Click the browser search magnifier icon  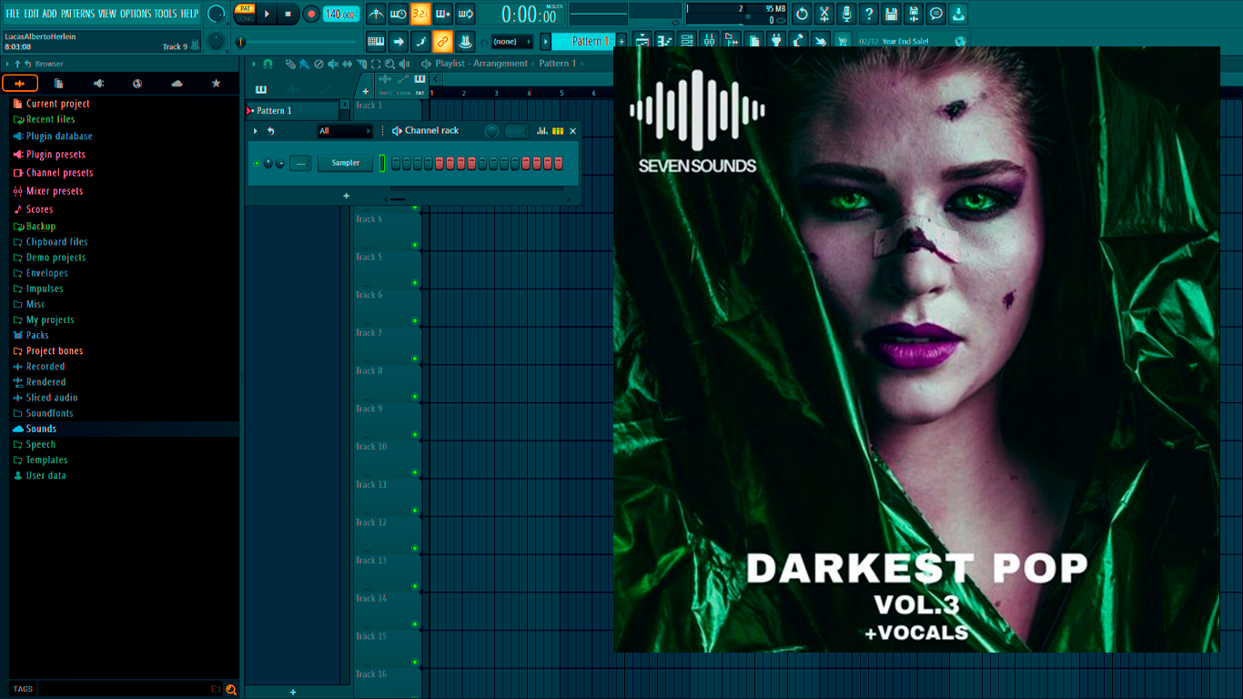pyautogui.click(x=231, y=689)
